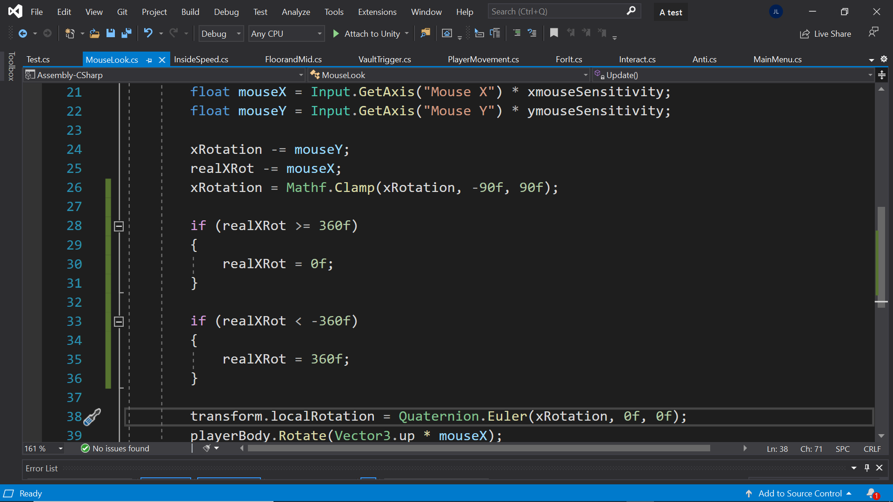Go to previous bookmark icon
The image size is (893, 502).
pos(571,33)
